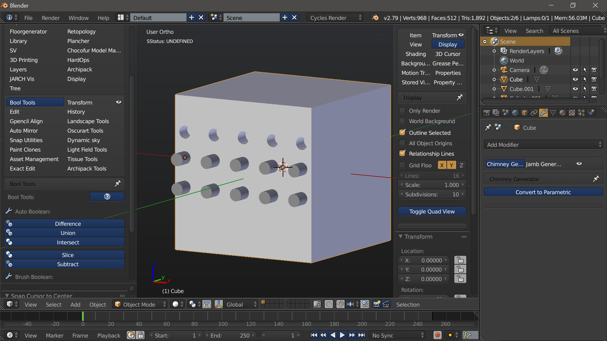Open the Material properties tab icon
The image size is (607, 341).
[x=562, y=113]
